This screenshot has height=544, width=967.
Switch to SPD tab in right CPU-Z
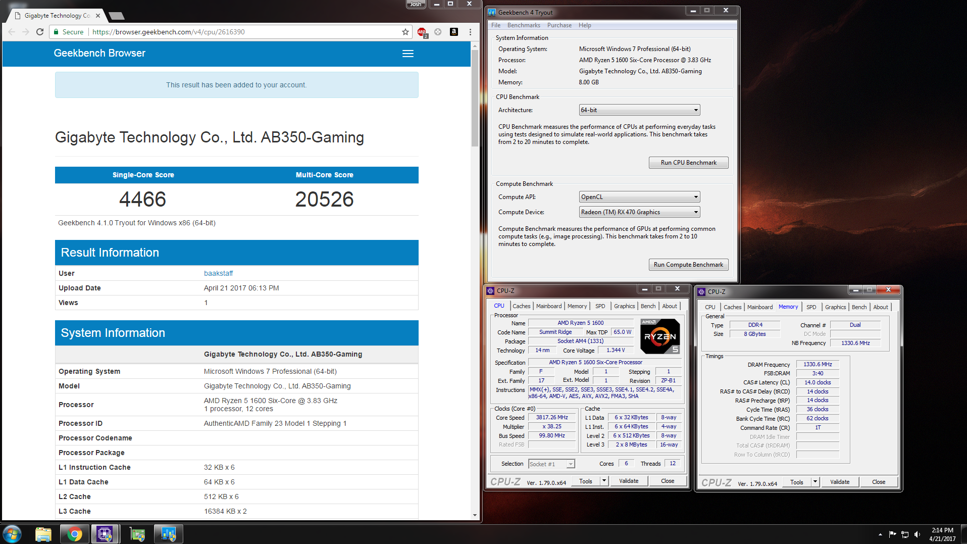click(811, 307)
